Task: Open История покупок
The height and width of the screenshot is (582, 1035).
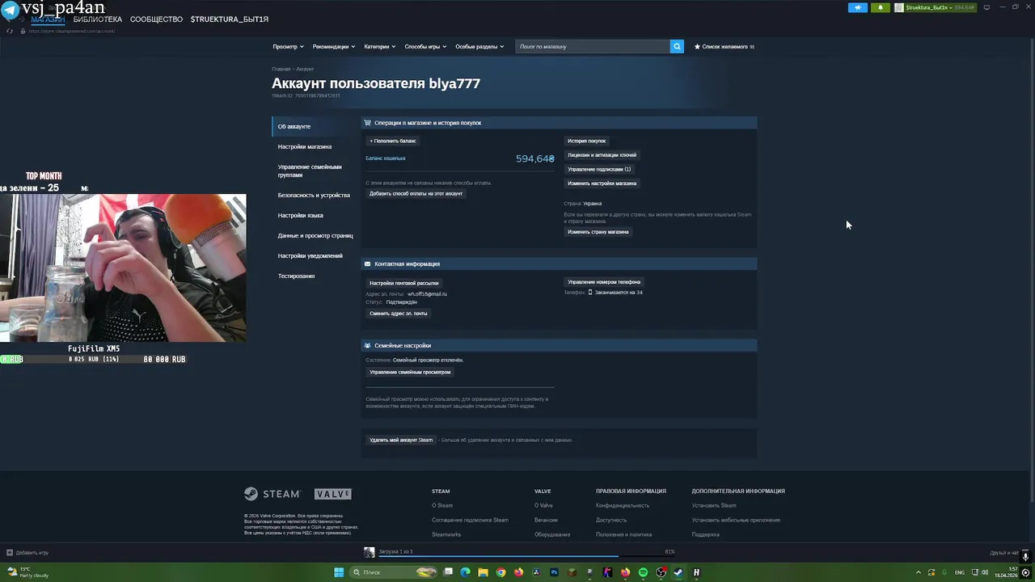Action: coord(586,141)
